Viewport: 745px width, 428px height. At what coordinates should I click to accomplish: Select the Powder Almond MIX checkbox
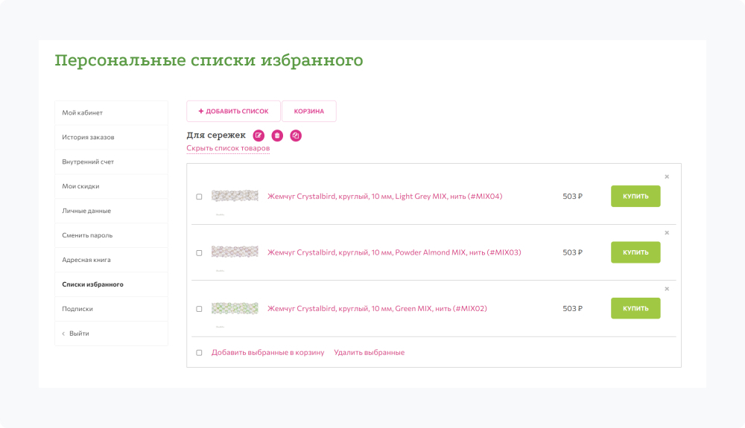coord(199,252)
